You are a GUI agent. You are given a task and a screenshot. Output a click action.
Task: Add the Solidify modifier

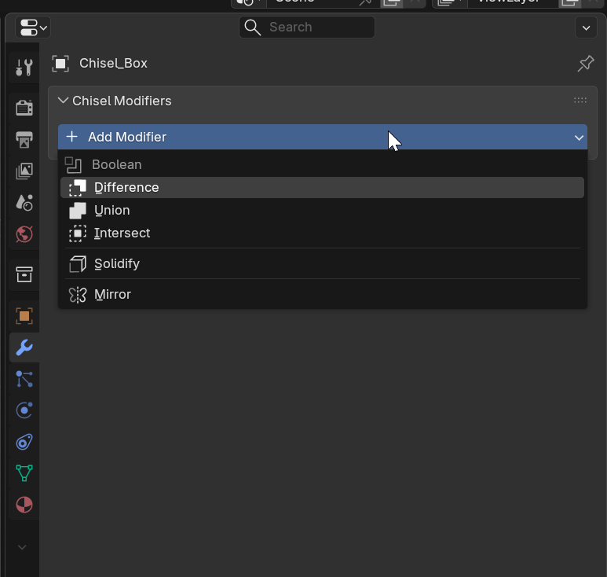322,264
